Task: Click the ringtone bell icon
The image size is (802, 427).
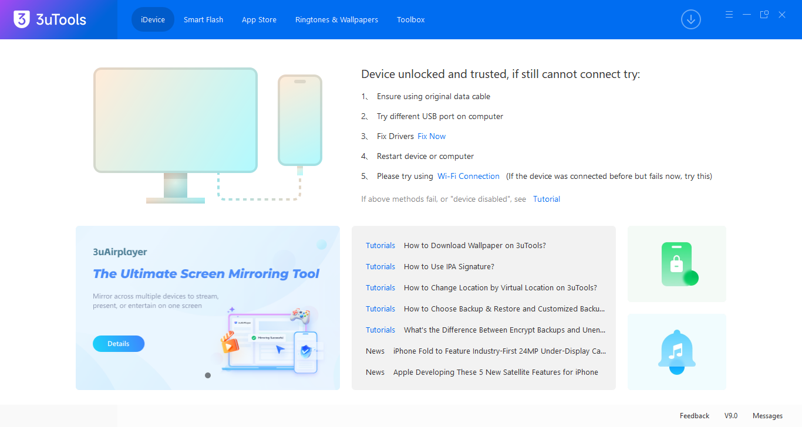Action: click(x=677, y=352)
